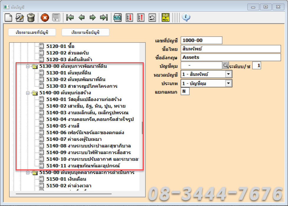This screenshot has width=288, height=206.
Task: Collapse the 5140-00 ต้นทุนก่อสร้าง folder node
Action: point(28,93)
